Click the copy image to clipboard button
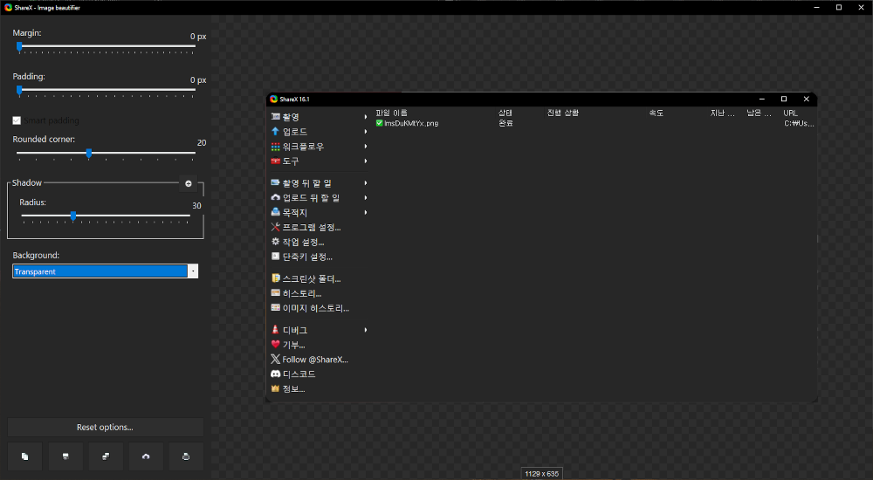The image size is (873, 480). pyautogui.click(x=25, y=456)
